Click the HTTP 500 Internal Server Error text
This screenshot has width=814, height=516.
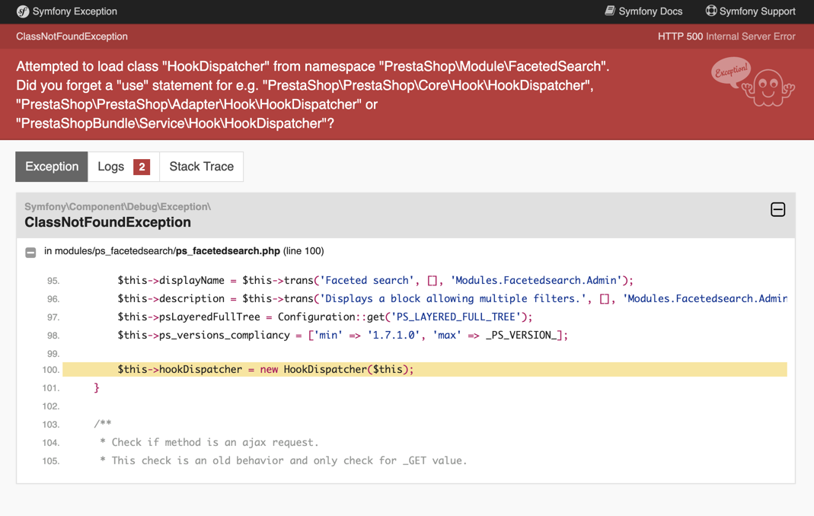[726, 37]
